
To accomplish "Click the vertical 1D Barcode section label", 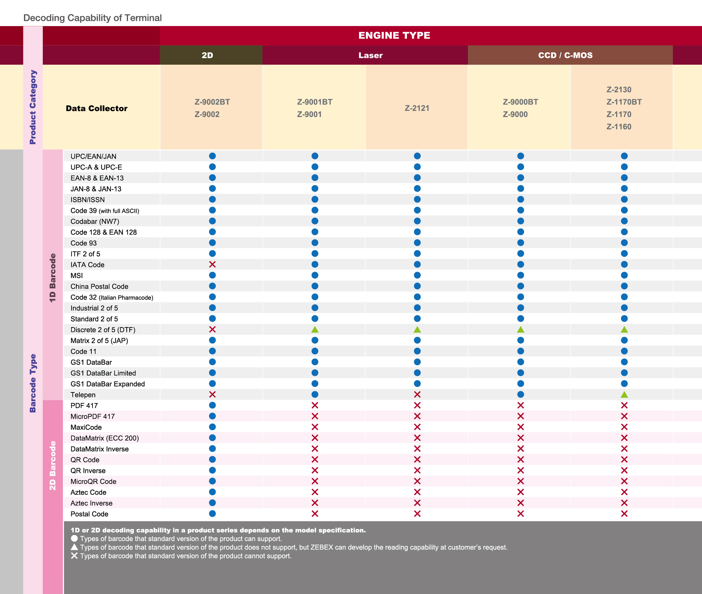I will pyautogui.click(x=52, y=277).
